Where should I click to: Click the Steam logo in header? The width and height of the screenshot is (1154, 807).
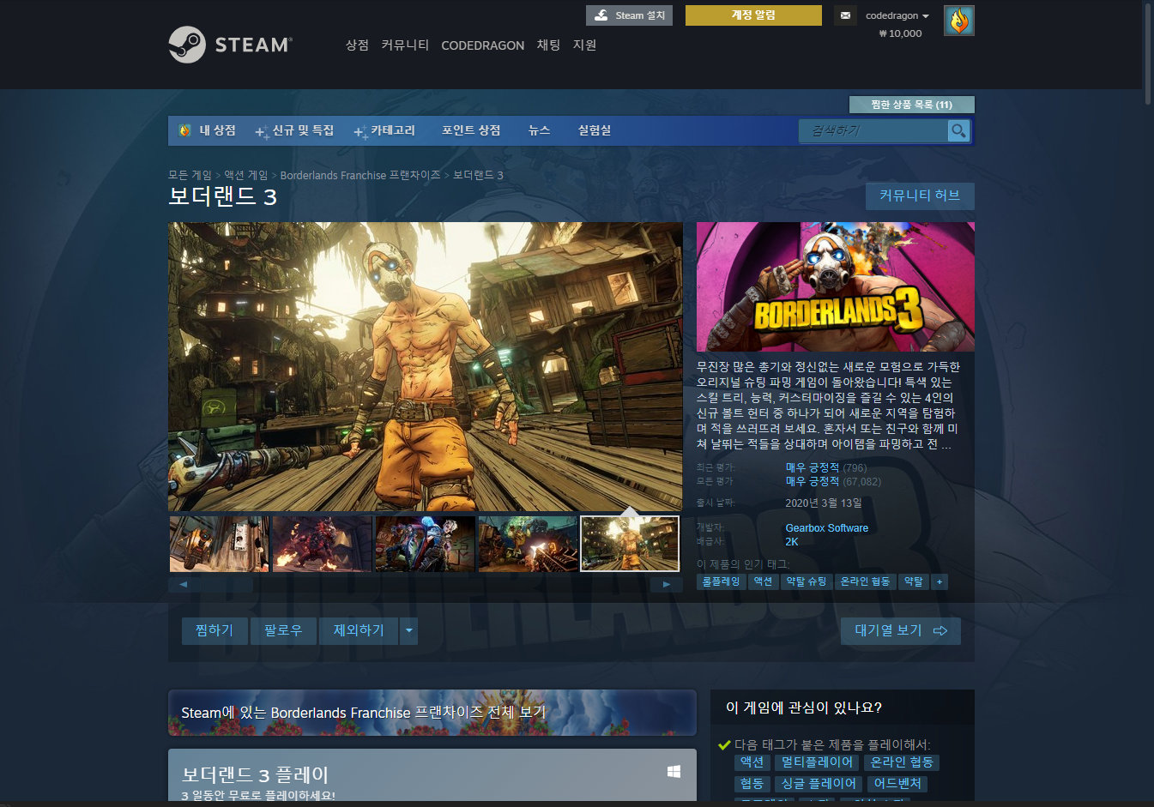coord(230,45)
